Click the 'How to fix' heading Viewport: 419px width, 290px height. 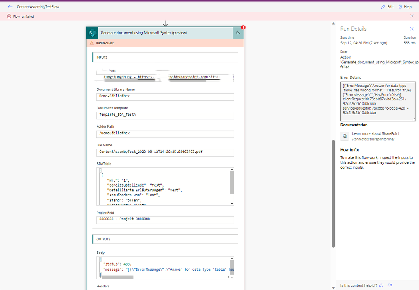tap(350, 150)
